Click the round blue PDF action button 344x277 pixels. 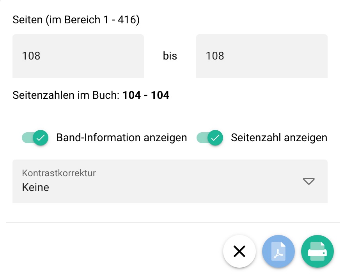[278, 251]
